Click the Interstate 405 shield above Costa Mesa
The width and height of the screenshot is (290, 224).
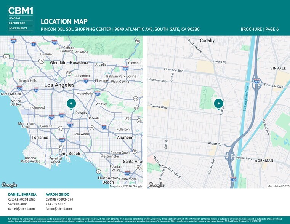click(127, 173)
